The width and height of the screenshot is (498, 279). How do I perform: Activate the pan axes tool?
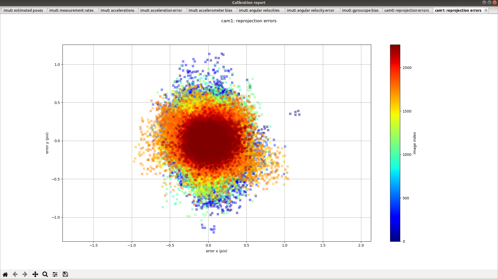35,274
